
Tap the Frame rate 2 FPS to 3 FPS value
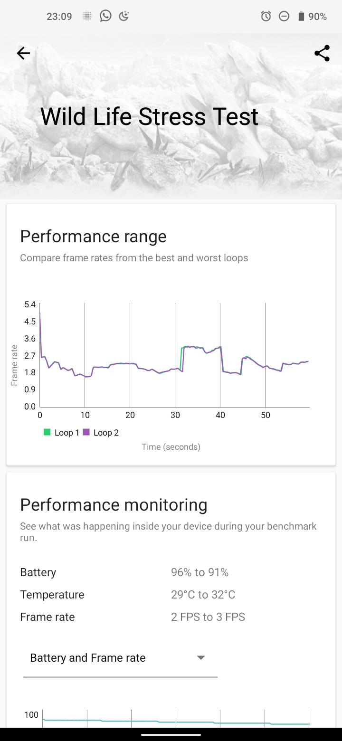click(x=208, y=617)
